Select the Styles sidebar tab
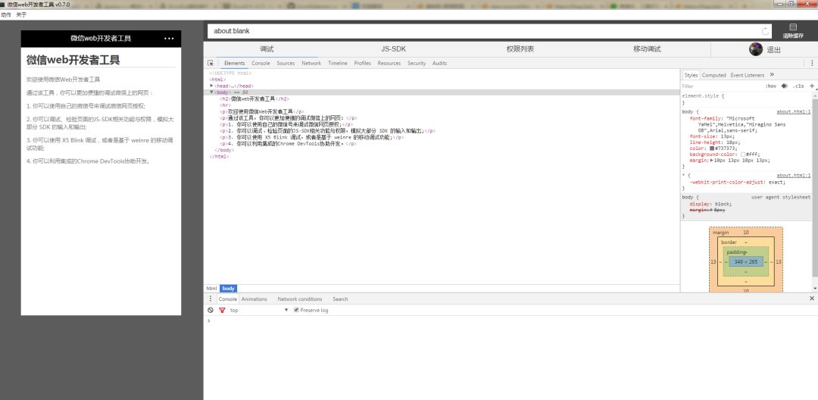This screenshot has height=400, width=818. pos(691,75)
